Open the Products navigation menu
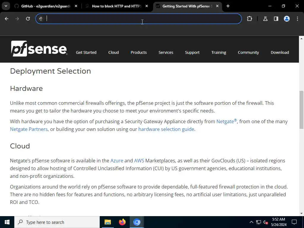 click(x=139, y=52)
